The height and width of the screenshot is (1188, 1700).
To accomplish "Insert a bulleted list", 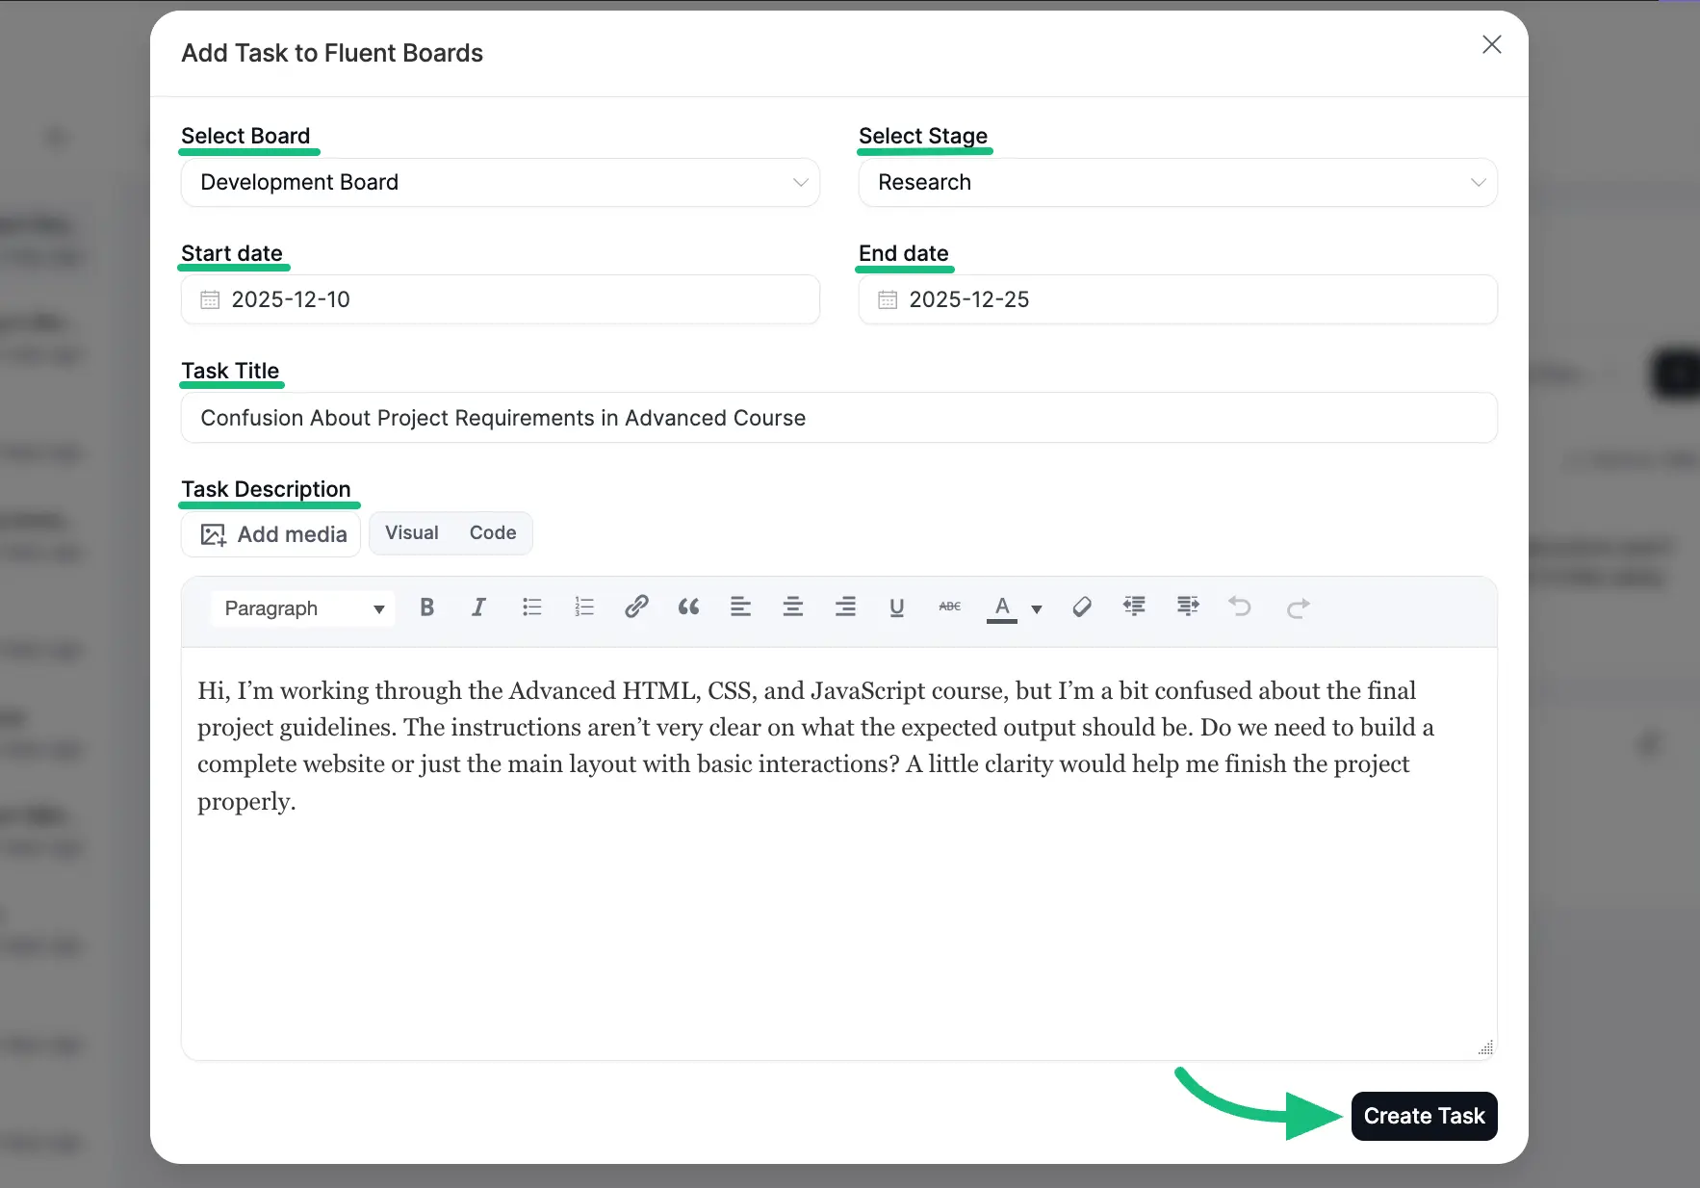I will (531, 607).
